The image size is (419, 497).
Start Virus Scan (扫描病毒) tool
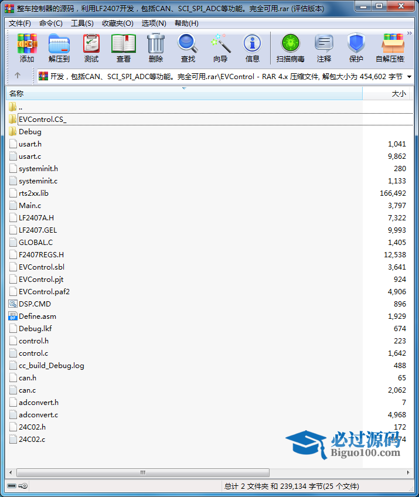tap(290, 48)
